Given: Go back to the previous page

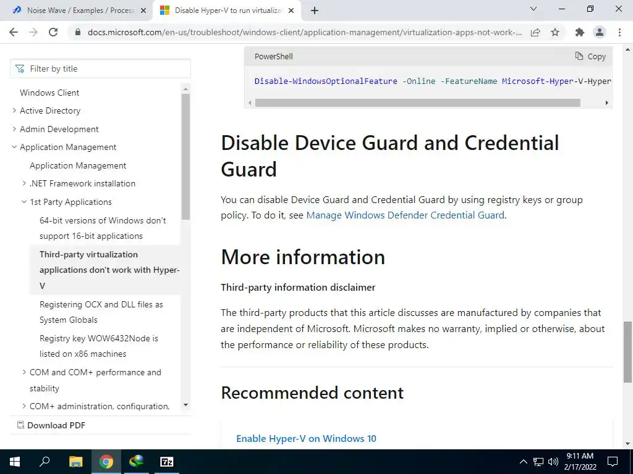Looking at the screenshot, I should tap(14, 32).
